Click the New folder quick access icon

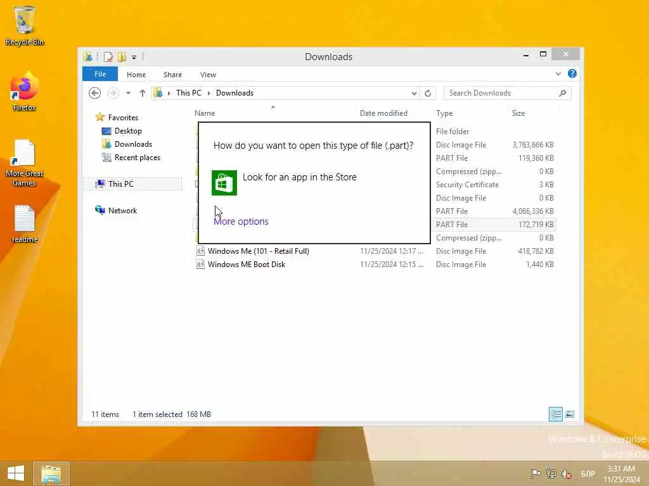[x=122, y=57]
